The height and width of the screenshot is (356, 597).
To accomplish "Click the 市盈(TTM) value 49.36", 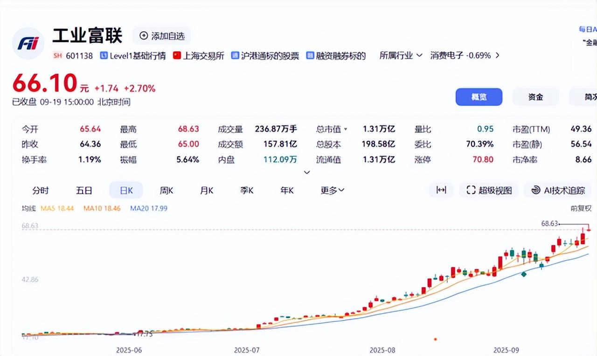I will tap(581, 129).
